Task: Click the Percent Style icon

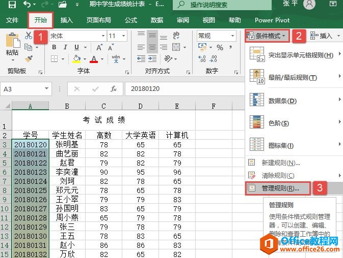Action: tap(220, 47)
